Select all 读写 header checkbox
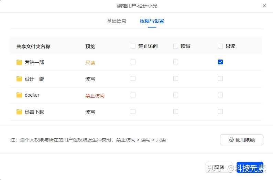Screen dimensions: 273x180 [x=176, y=46]
